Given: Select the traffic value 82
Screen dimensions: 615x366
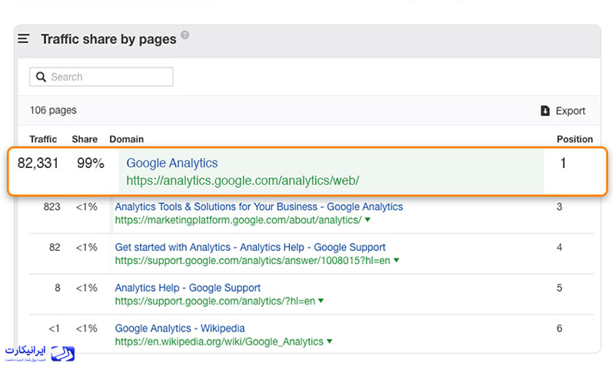Looking at the screenshot, I should point(55,247).
